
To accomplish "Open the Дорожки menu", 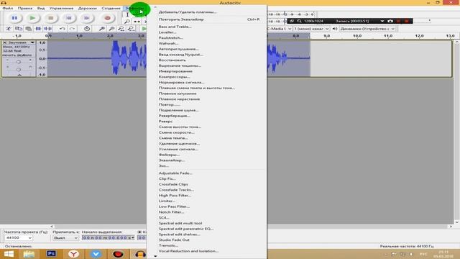I will coord(88,8).
